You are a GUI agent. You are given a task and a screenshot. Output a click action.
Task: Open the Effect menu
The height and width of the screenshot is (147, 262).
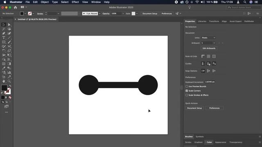point(75,2)
